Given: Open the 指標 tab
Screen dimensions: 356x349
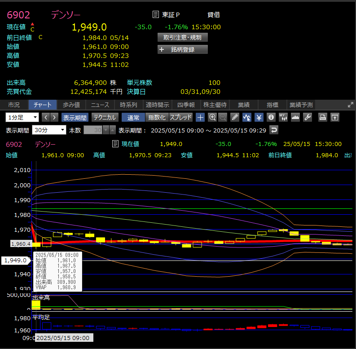Looking at the screenshot, I should [x=272, y=105].
